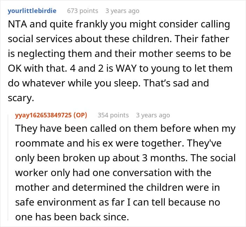Click 'They have been called' in OP reply
The width and height of the screenshot is (246, 227).
click(66, 129)
